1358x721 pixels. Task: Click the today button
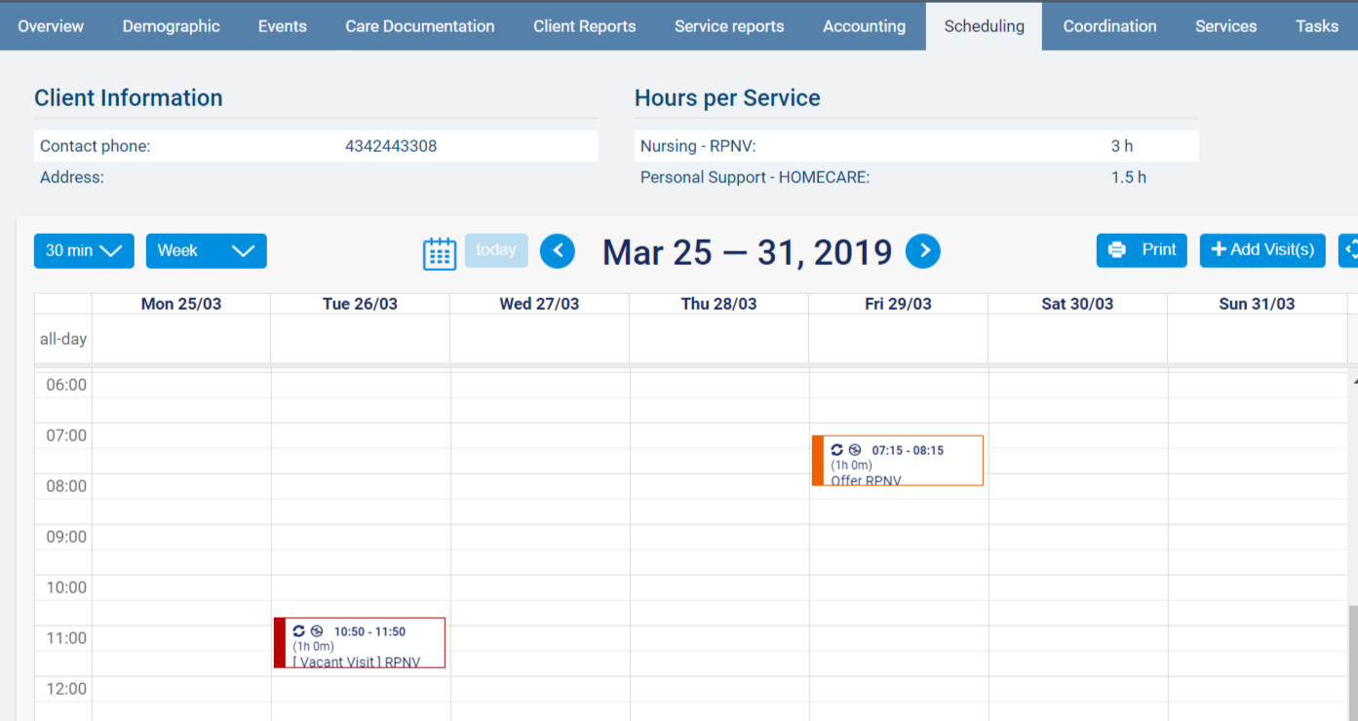pyautogui.click(x=496, y=250)
